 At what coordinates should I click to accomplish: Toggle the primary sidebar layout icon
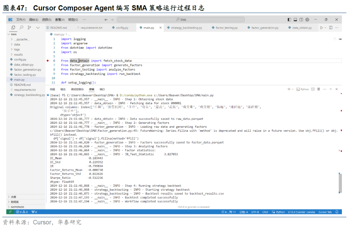(x=289, y=20)
